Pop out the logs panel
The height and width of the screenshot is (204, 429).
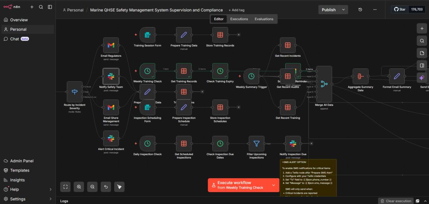point(418,201)
